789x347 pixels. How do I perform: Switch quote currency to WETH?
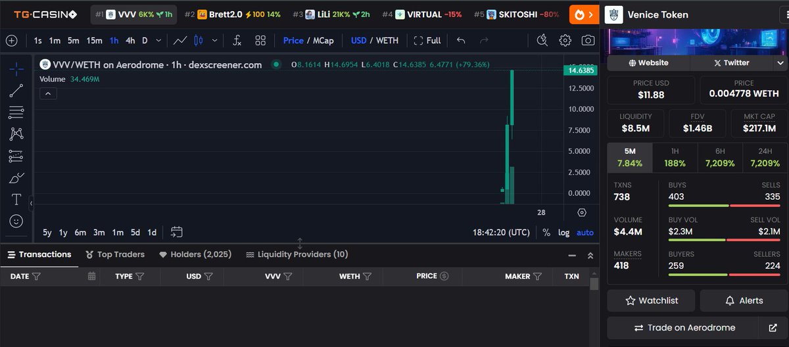tap(387, 41)
